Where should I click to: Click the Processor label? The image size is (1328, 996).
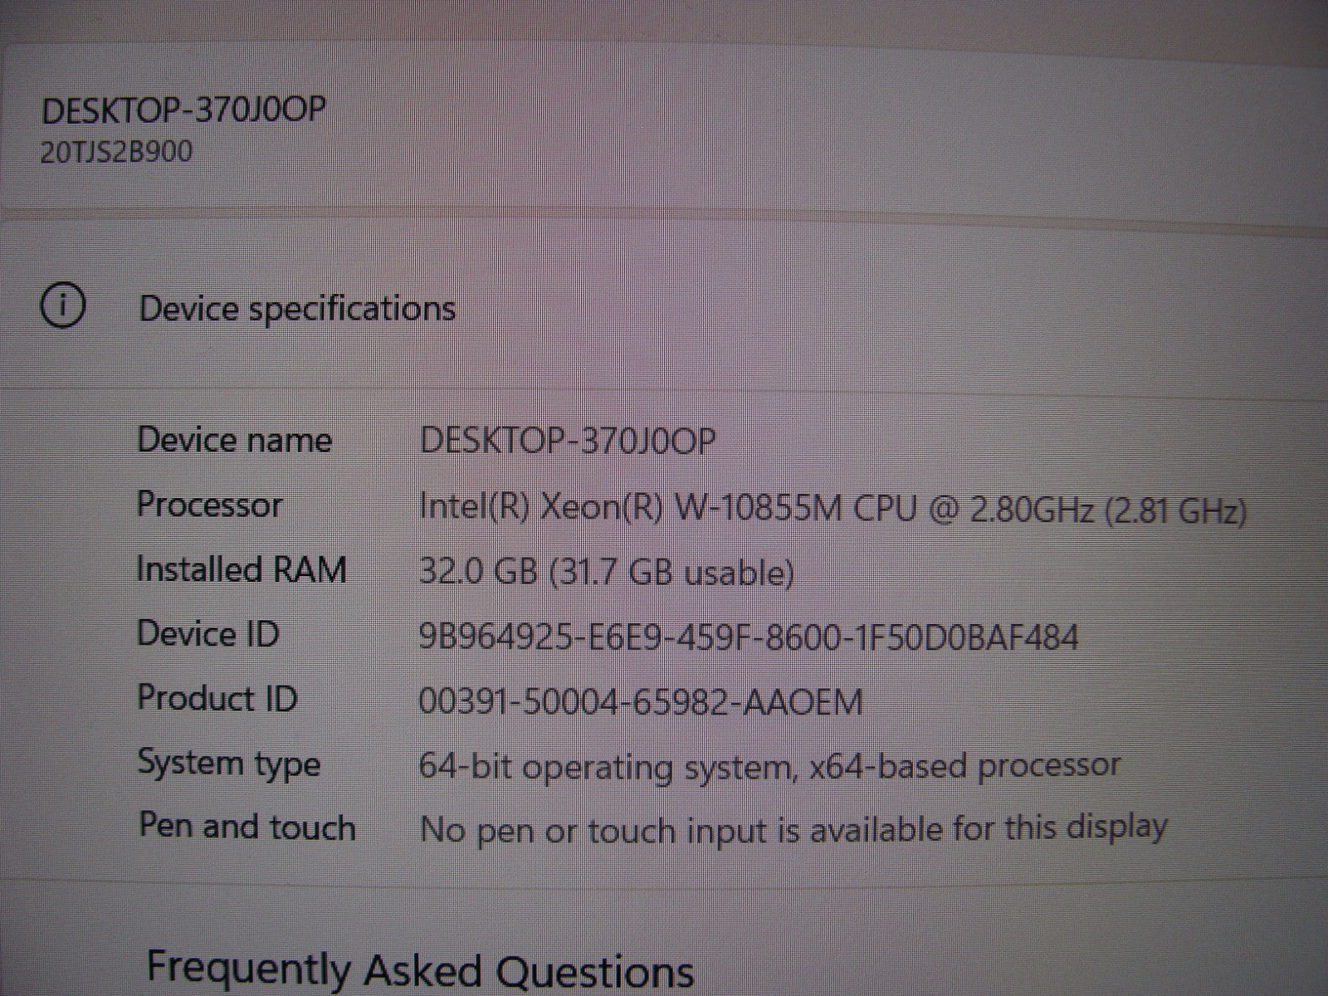pos(209,505)
